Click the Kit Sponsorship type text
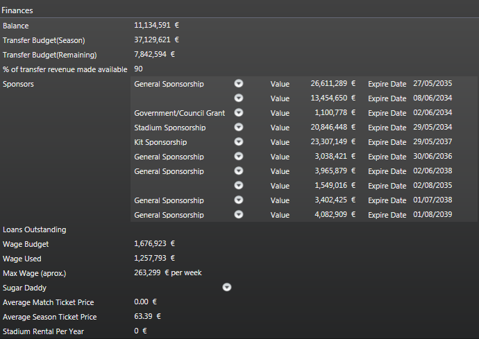 click(x=160, y=142)
